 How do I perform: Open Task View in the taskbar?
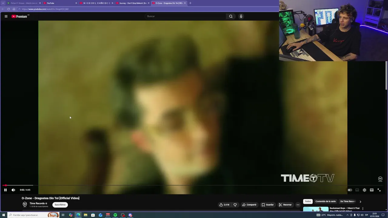coord(63,215)
